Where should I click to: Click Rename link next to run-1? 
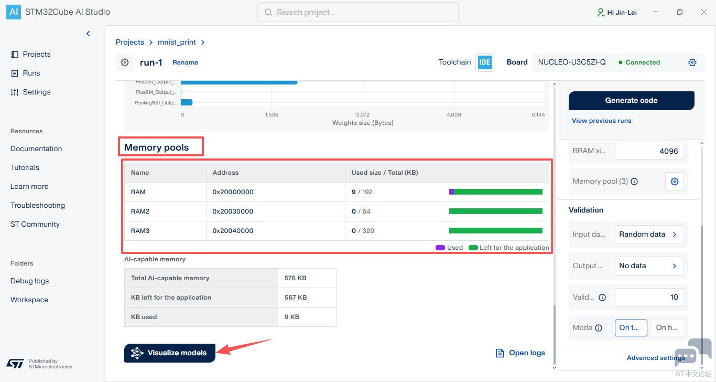tap(185, 62)
